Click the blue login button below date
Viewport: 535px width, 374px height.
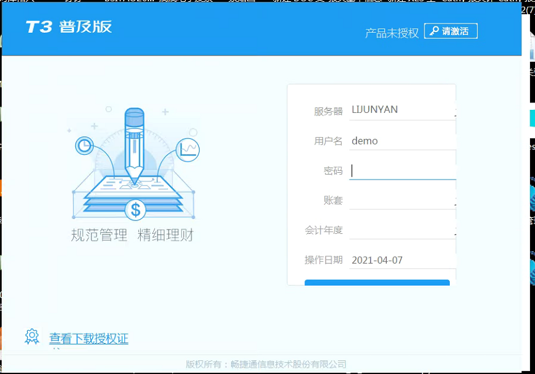[377, 282]
